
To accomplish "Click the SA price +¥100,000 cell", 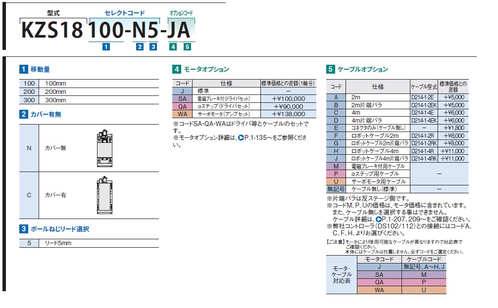I will [288, 99].
